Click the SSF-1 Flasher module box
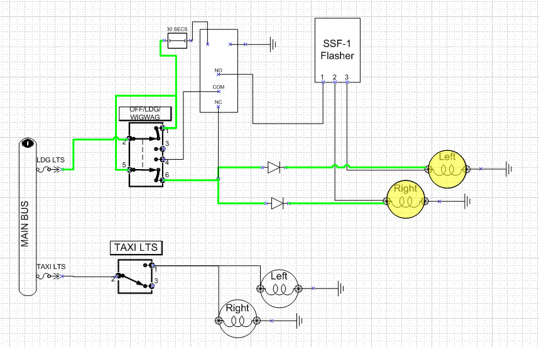The height and width of the screenshot is (347, 539). [x=337, y=50]
